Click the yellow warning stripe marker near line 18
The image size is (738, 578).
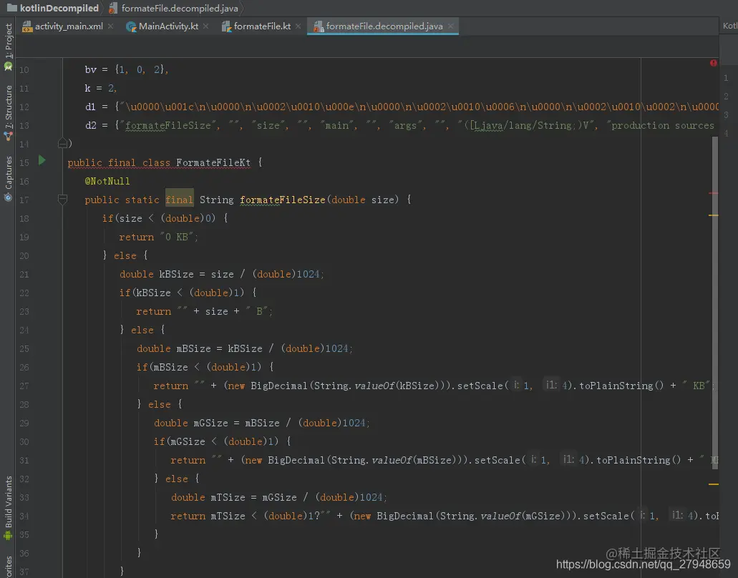[x=714, y=215]
